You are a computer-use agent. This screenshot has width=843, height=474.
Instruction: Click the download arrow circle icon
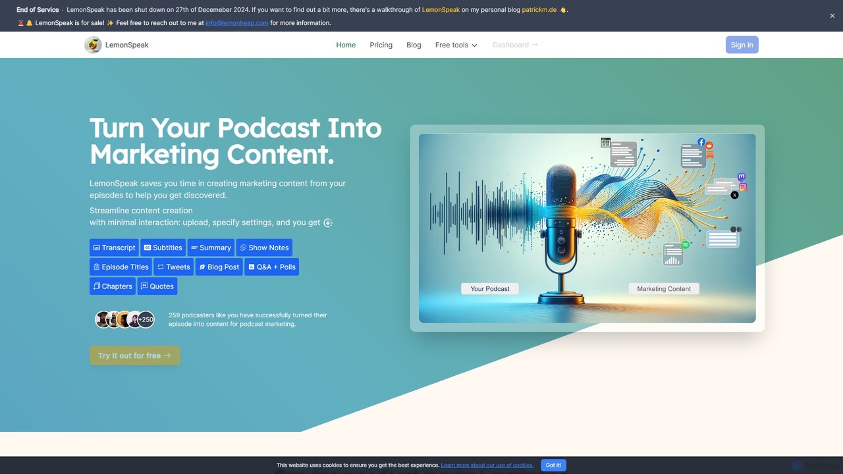click(328, 223)
